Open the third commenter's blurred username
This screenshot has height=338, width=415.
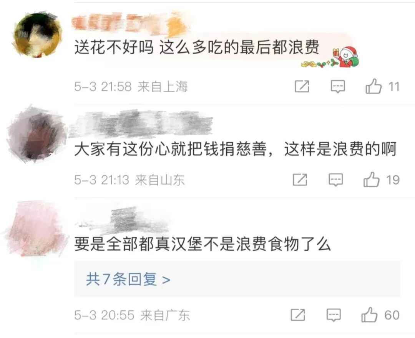[123, 220]
